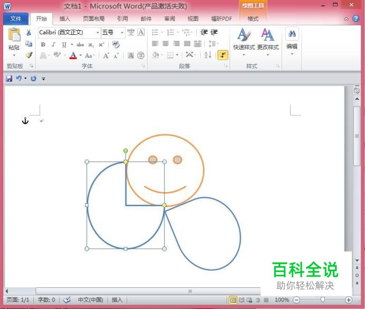The image size is (365, 309).
Task: Justify text alignment
Action: [187, 43]
